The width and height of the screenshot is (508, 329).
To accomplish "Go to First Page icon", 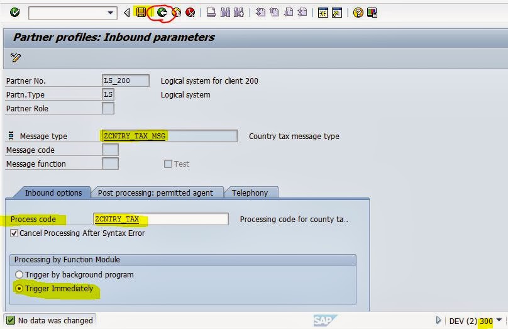I will (x=260, y=13).
